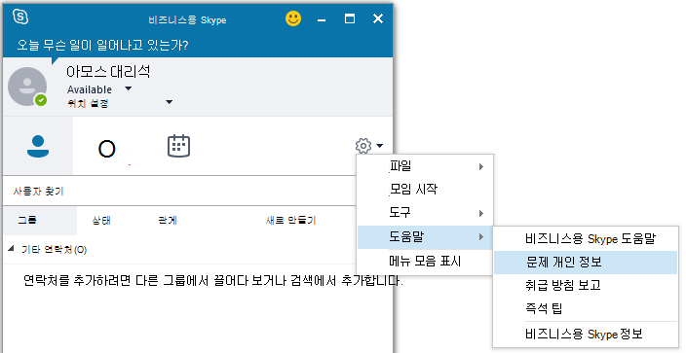Switch to the 관계 tab
The height and width of the screenshot is (353, 686).
pos(168,220)
